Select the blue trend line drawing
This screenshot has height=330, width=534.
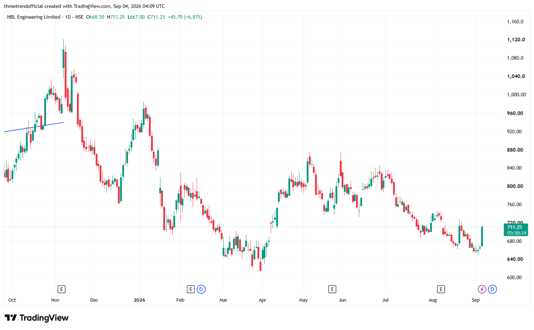tap(34, 127)
